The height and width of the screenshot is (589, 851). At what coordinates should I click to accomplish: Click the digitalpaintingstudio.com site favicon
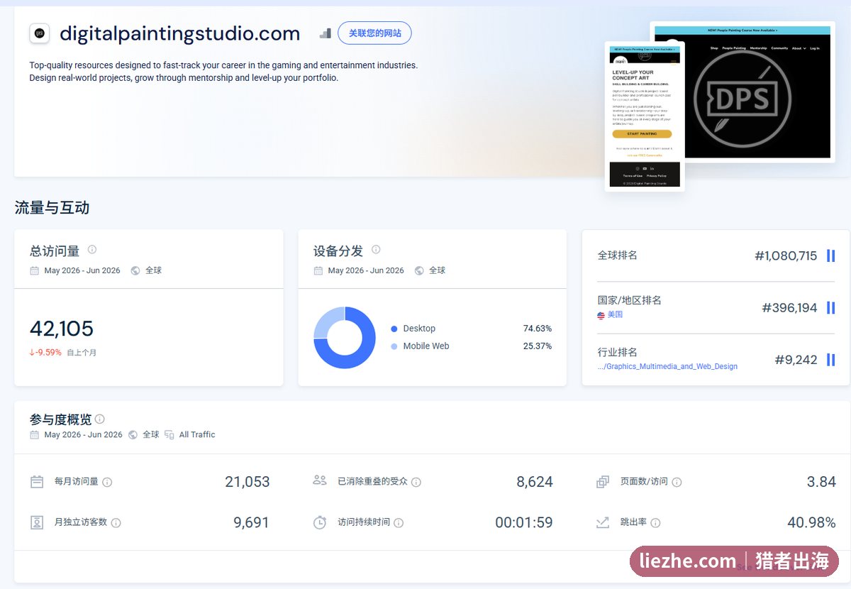(40, 33)
